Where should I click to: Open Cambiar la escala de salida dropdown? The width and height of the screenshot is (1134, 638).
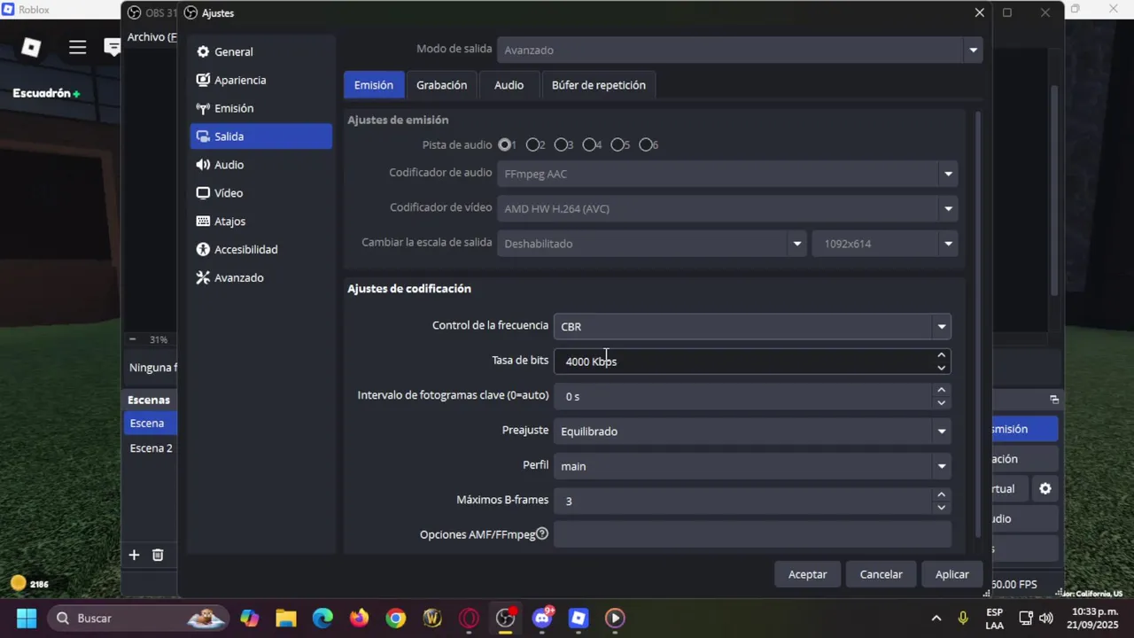tap(651, 244)
